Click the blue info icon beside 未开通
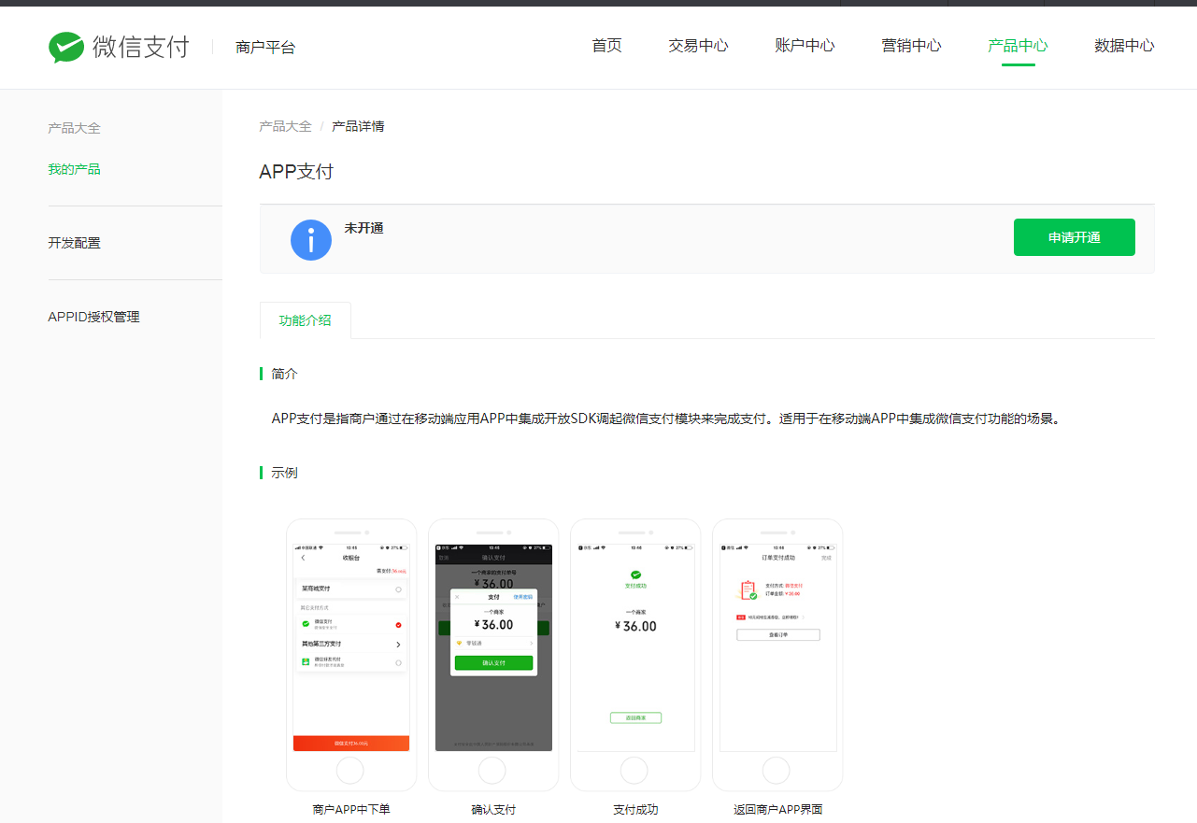 pyautogui.click(x=311, y=240)
